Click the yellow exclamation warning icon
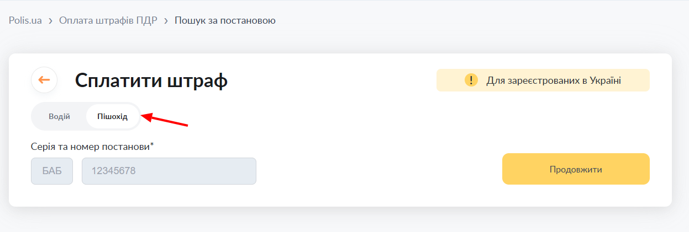Image resolution: width=689 pixels, height=232 pixels. 471,80
